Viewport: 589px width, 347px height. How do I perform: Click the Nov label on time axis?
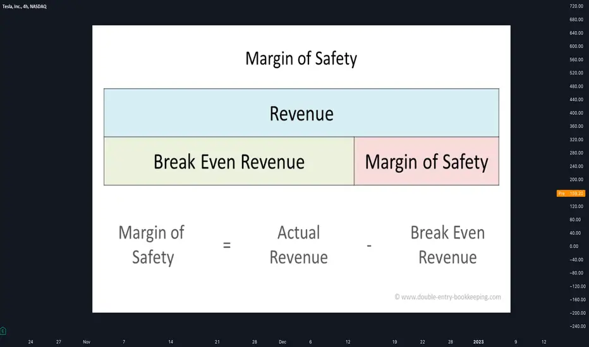pyautogui.click(x=87, y=342)
